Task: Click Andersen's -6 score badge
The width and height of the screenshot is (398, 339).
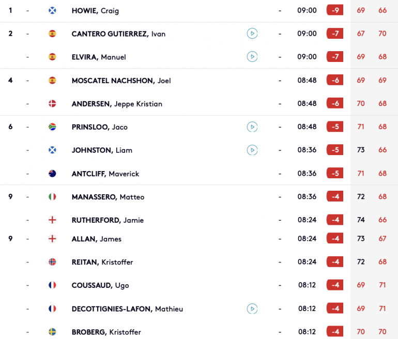Action: tap(335, 103)
